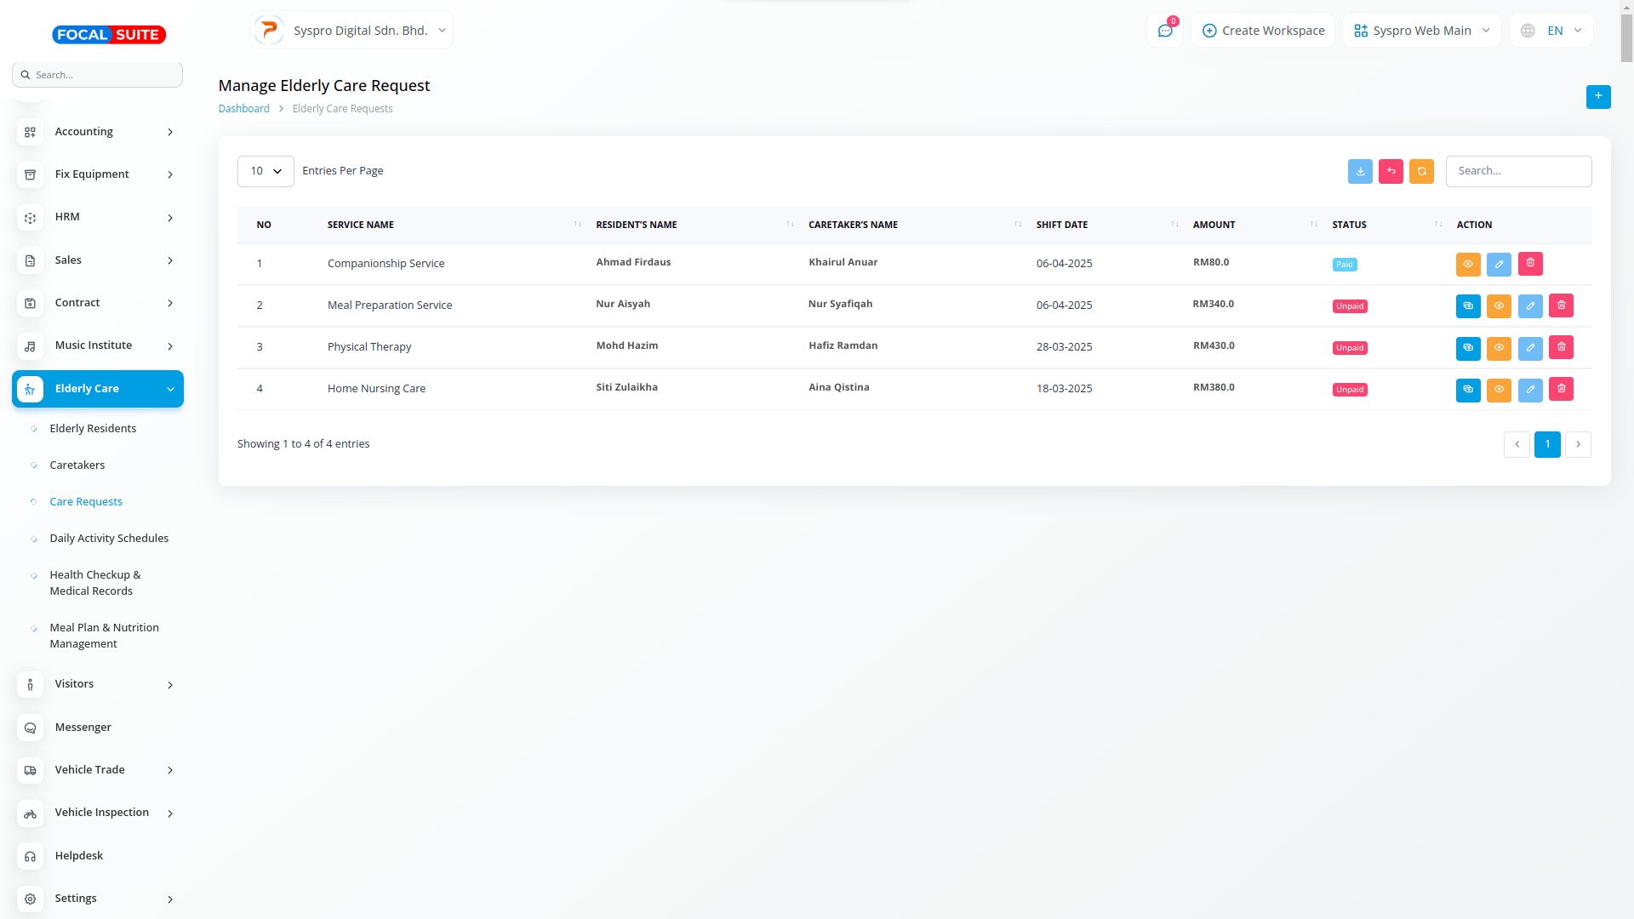Open payment icon for Meal Preparation Service

[x=1467, y=305]
